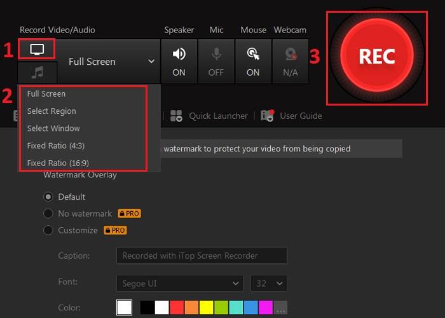Toggle Mouse cursor recording ON button
Image resolution: width=445 pixels, height=318 pixels.
(x=253, y=61)
